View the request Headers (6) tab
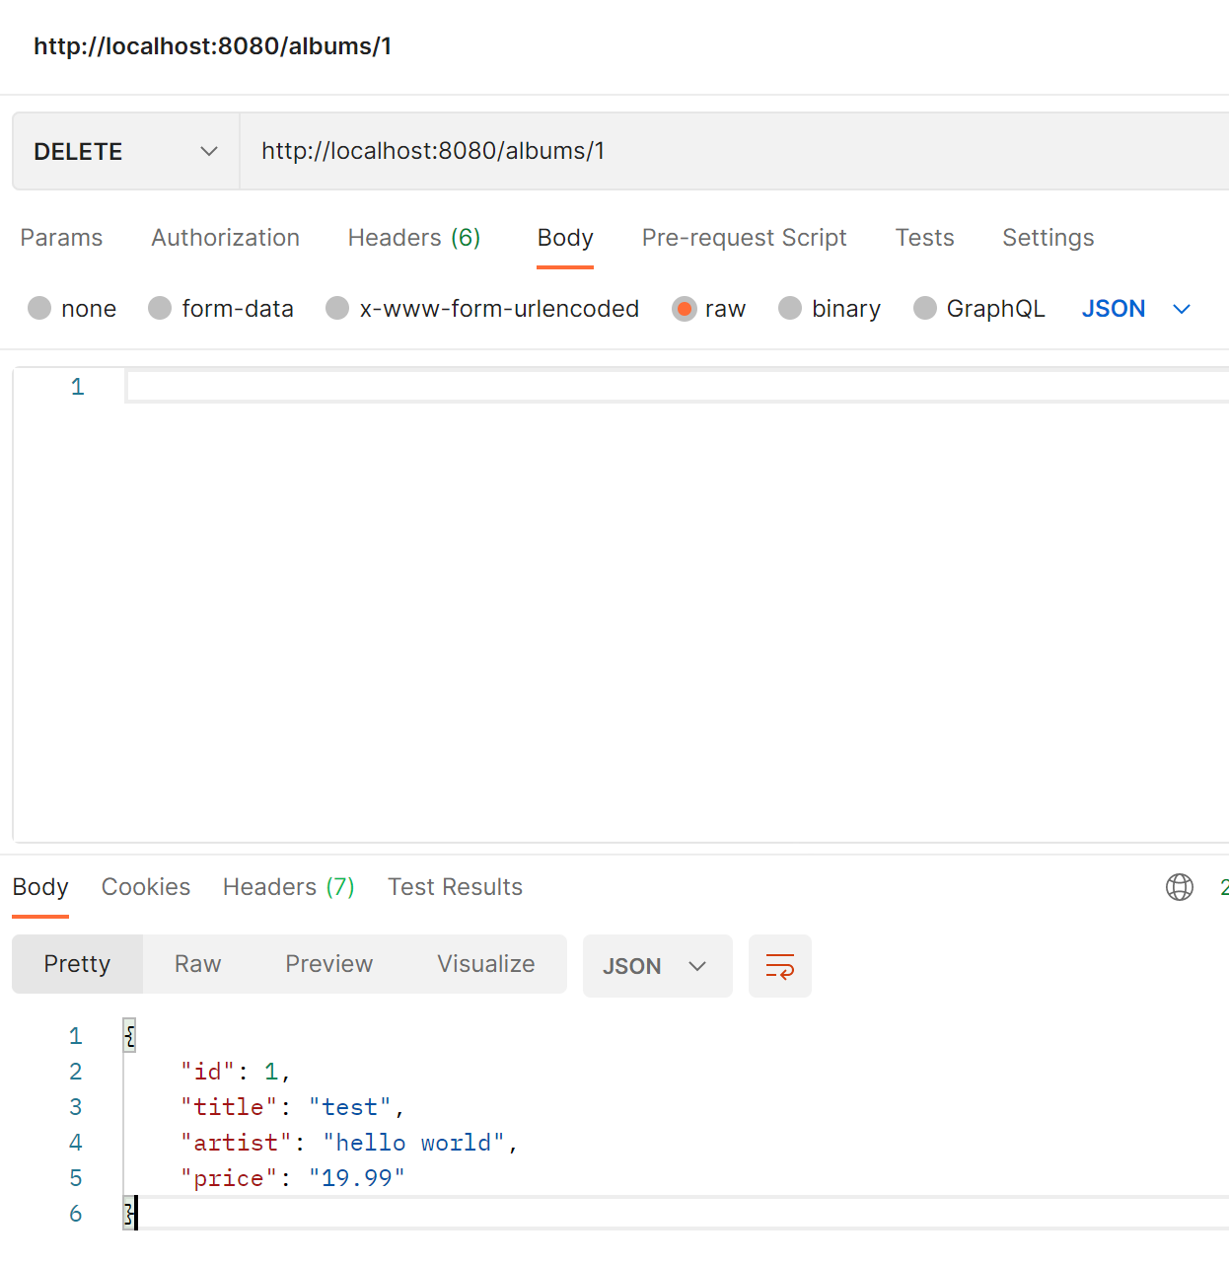 coord(414,238)
